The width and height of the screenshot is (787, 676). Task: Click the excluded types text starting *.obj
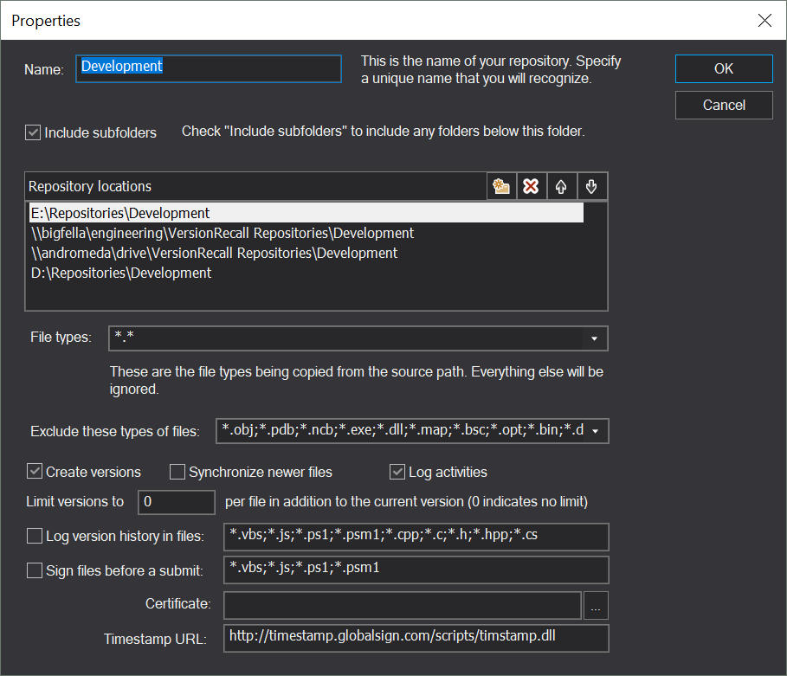coord(401,430)
